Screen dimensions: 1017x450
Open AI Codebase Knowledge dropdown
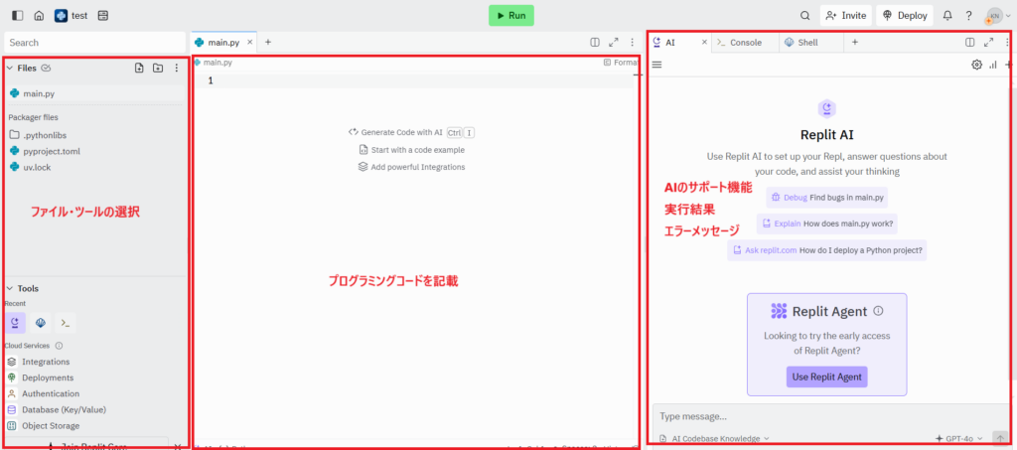pos(714,438)
